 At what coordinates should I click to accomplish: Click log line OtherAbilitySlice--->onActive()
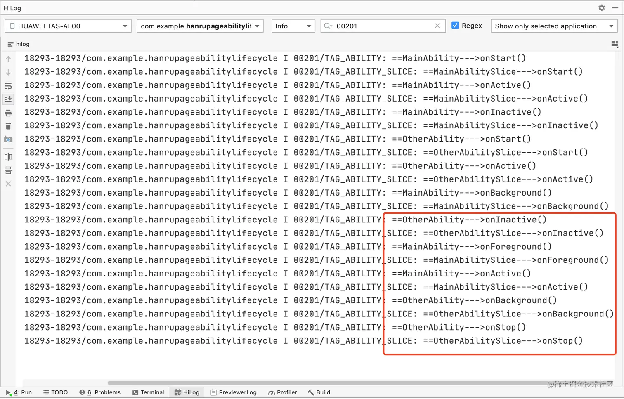(x=309, y=179)
